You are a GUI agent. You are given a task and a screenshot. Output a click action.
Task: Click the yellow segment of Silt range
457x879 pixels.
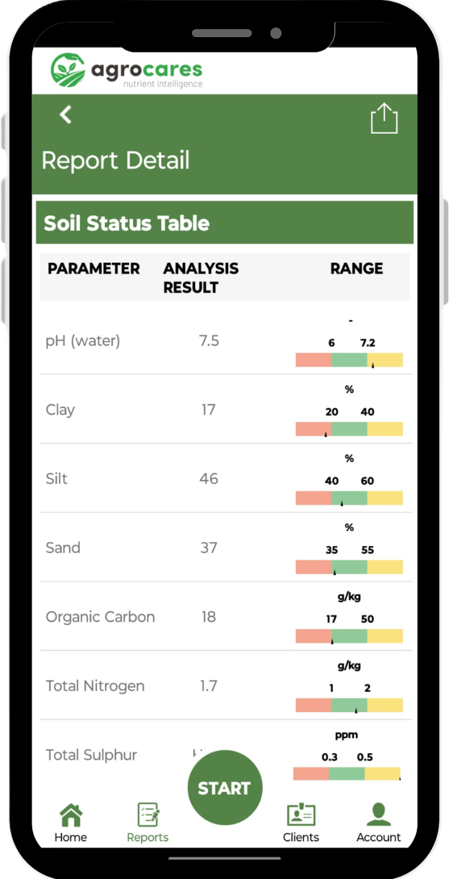pyautogui.click(x=385, y=498)
